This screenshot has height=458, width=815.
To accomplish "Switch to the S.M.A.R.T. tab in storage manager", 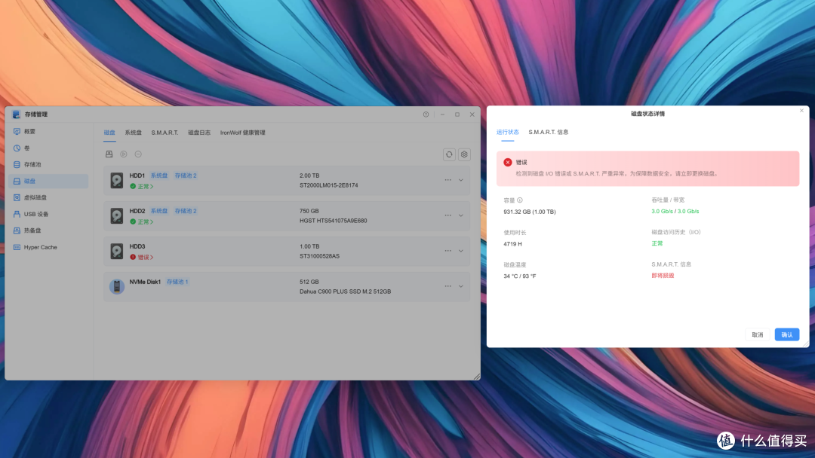I will [165, 133].
